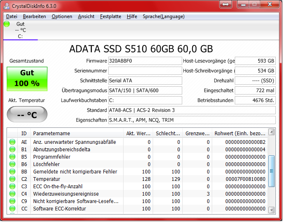Click the Laufwerkbuchstaben field C:

[x=145, y=100]
